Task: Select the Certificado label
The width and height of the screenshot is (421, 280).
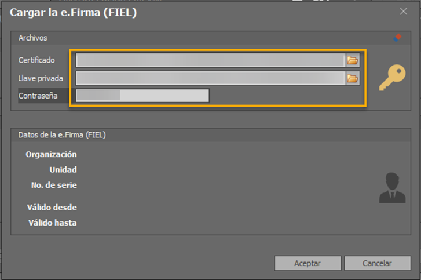Action: tap(37, 60)
